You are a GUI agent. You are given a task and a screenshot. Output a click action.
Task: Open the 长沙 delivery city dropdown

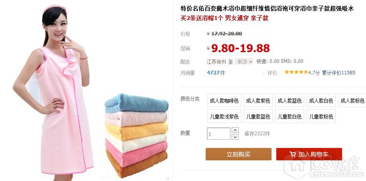point(244,62)
